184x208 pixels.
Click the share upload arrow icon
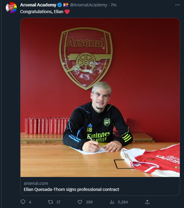click(147, 202)
